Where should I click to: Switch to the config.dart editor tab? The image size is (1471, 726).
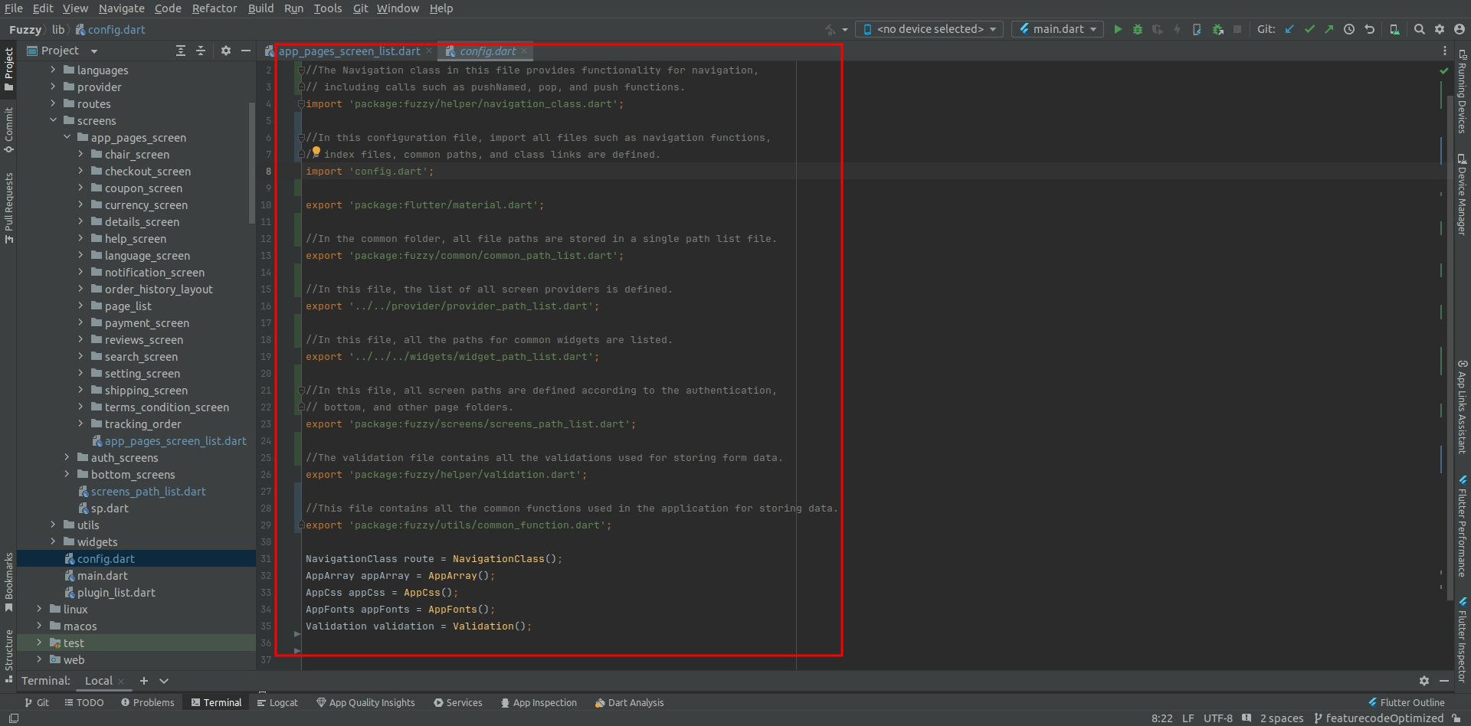486,51
